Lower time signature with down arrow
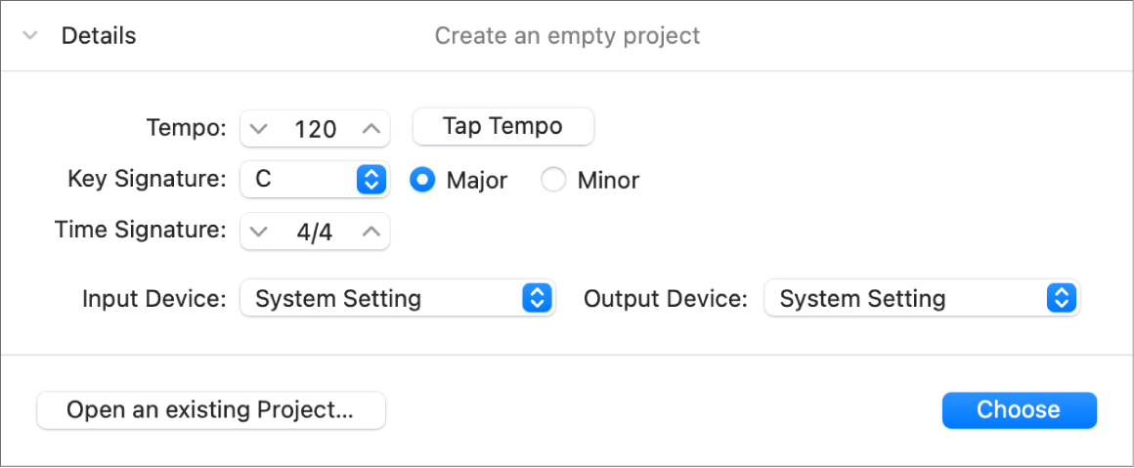Screen dimensions: 1134x468 pos(258,232)
